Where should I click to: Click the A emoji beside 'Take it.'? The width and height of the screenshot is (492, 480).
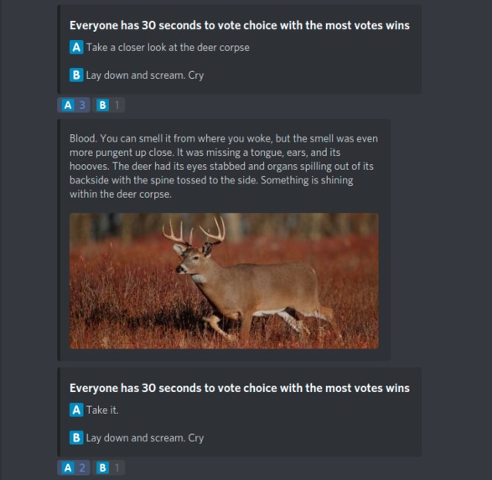point(76,410)
